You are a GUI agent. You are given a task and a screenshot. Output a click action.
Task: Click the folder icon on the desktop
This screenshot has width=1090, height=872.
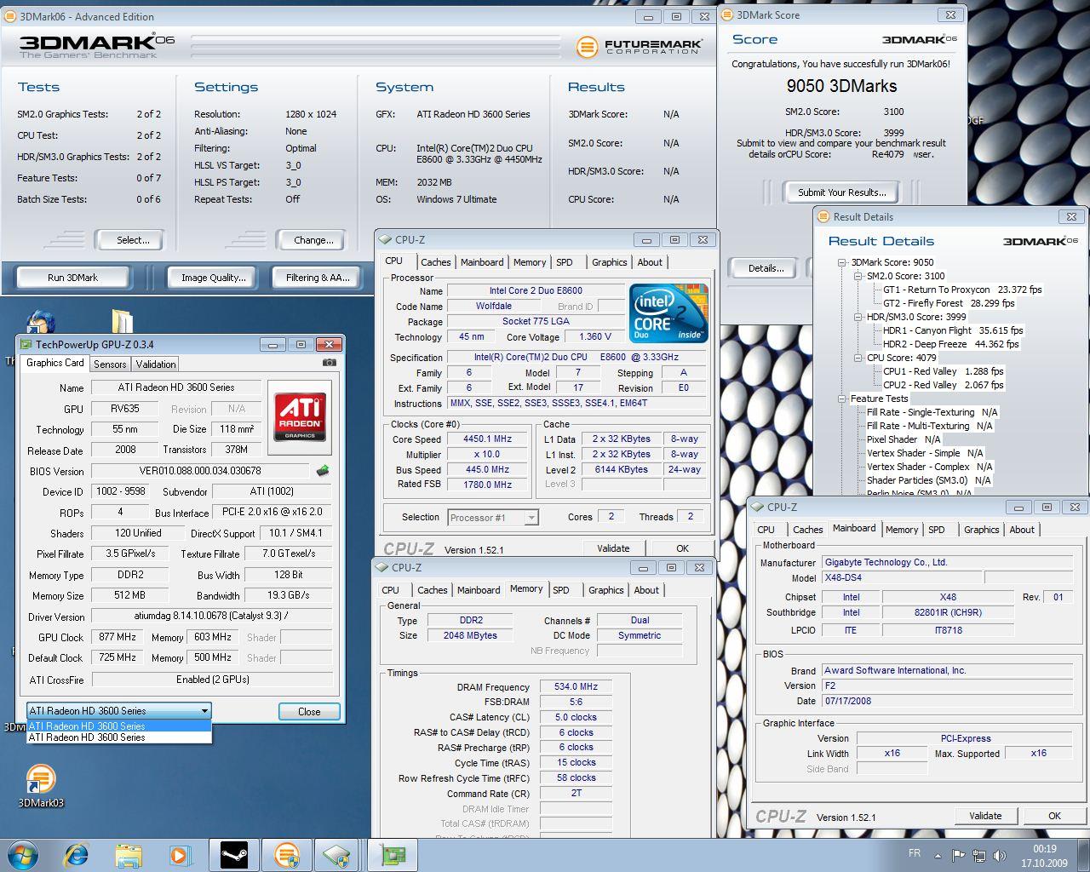pos(123,322)
